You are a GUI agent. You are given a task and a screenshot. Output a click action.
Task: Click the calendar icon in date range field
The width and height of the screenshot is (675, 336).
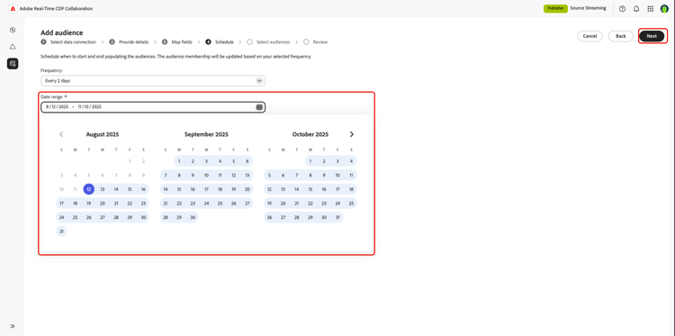[259, 107]
